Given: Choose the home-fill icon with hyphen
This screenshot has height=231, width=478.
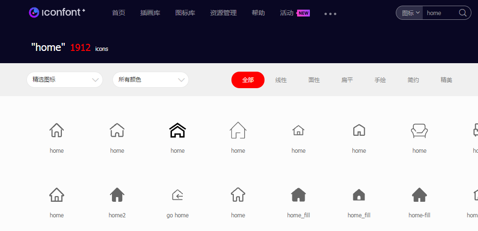Looking at the screenshot, I should click(x=419, y=195).
